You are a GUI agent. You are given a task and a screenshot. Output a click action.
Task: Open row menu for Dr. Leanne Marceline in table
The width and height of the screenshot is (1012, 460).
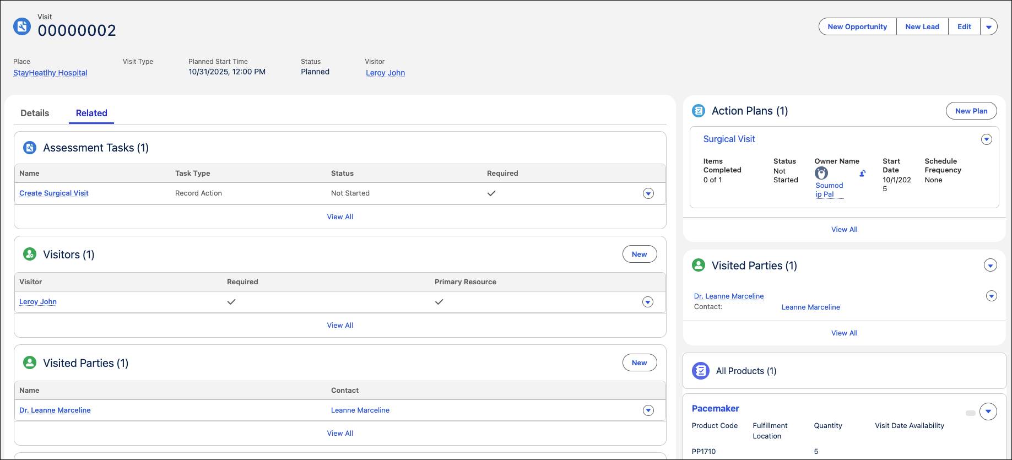pyautogui.click(x=648, y=410)
